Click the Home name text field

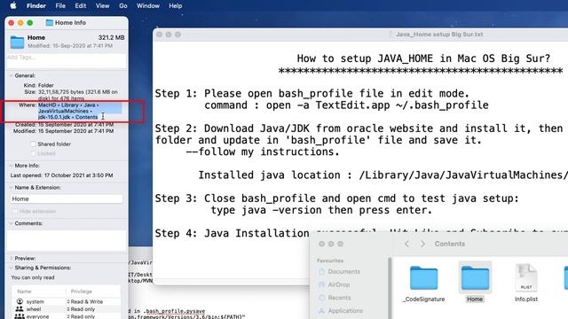[67, 198]
